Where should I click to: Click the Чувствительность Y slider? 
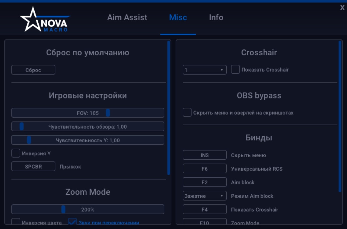tap(88, 140)
